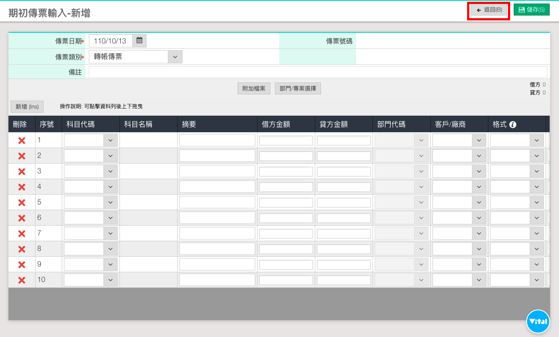
Task: Delete row 10 via red X icon
Action: (x=21, y=280)
